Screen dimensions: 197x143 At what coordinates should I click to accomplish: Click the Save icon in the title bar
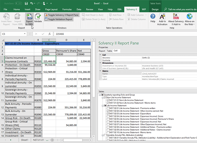coord(26,3)
